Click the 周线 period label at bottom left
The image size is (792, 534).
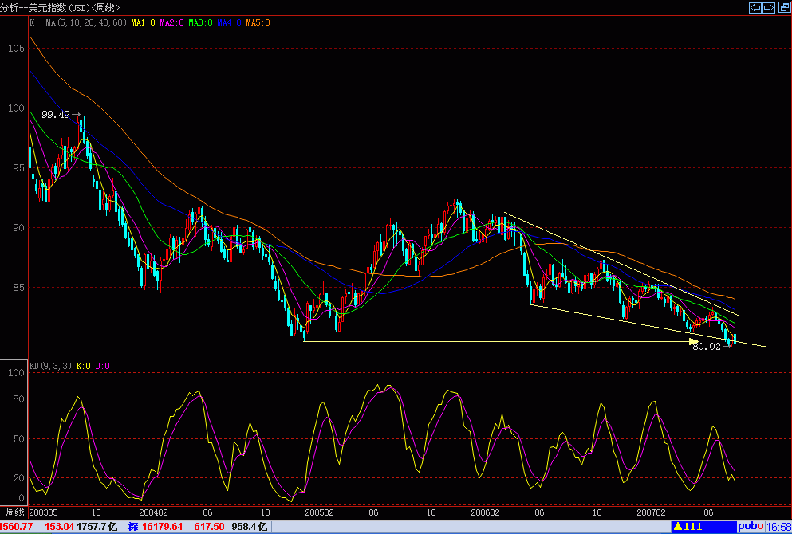tap(14, 512)
